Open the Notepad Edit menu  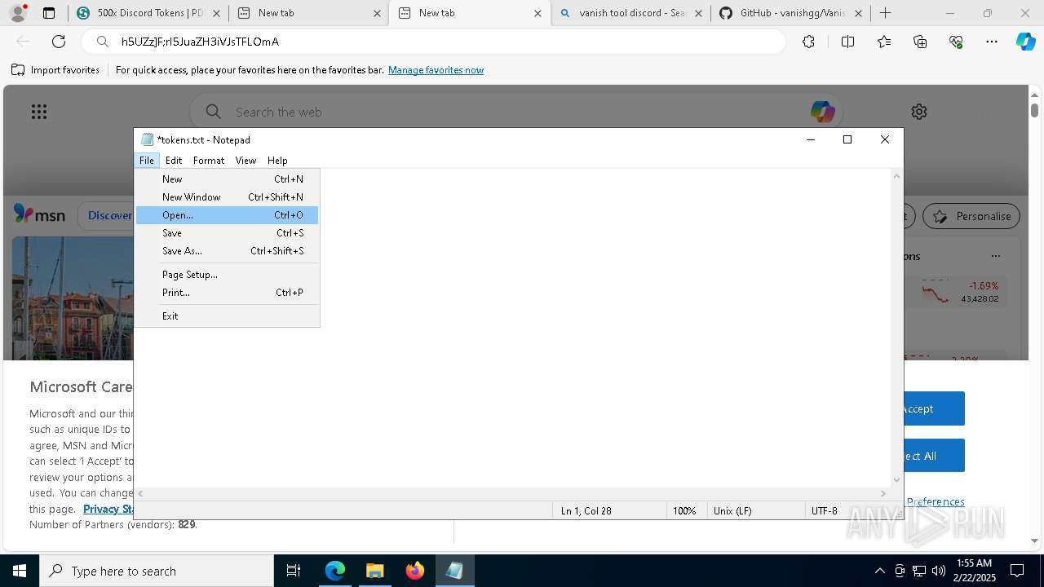tap(174, 161)
